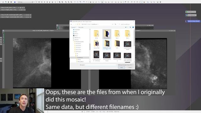Open address bar previous locations dropdown
Viewport: 201px width, 113px height.
pos(113,24)
